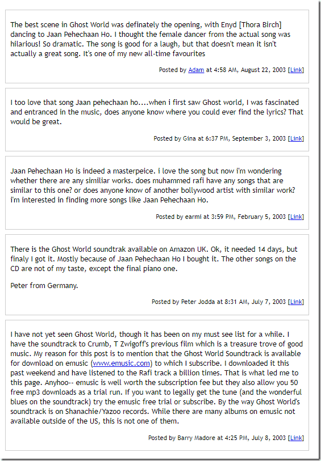This screenshot has width=321, height=461.
Task: Visit the www.emusic.com hyperlink
Action: click(x=122, y=363)
